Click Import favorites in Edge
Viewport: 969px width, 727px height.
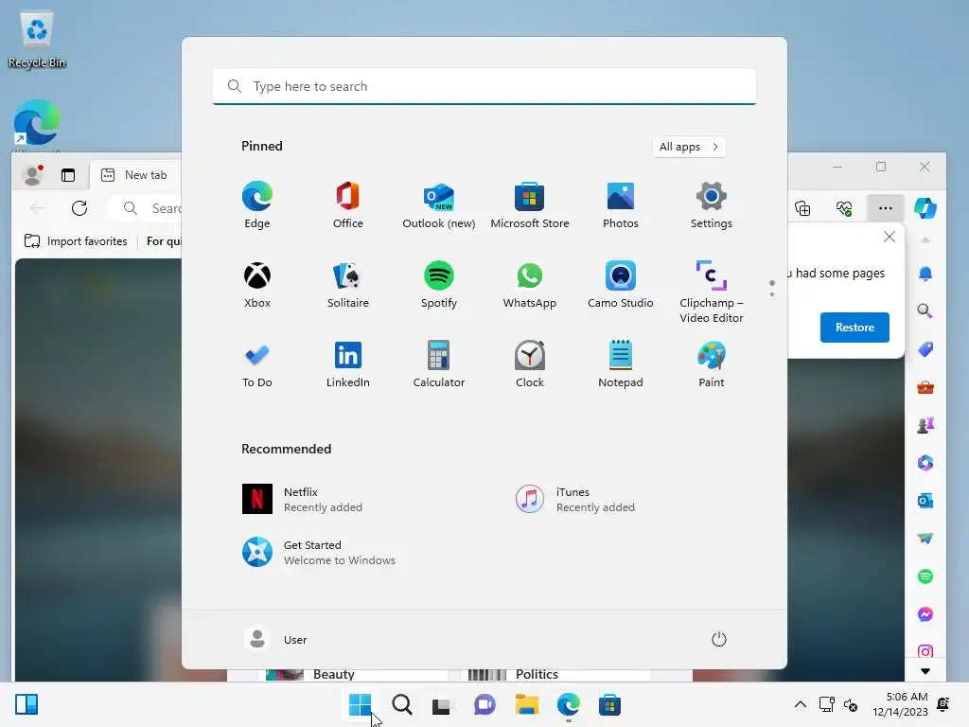pos(76,241)
